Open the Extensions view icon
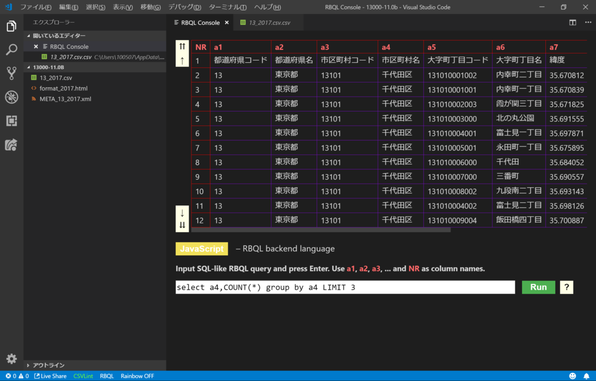The height and width of the screenshot is (381, 596). click(12, 120)
